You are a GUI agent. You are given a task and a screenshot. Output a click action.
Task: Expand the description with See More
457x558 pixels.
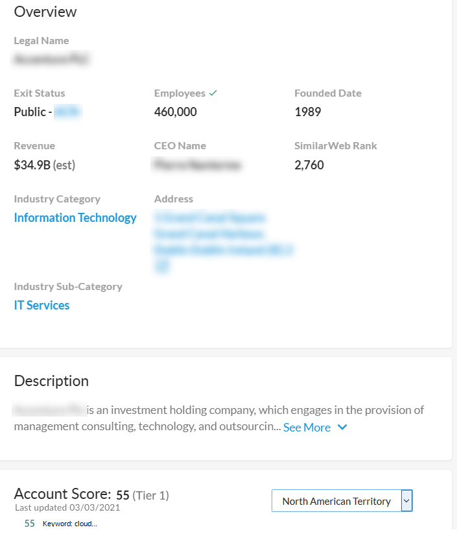[x=307, y=427]
